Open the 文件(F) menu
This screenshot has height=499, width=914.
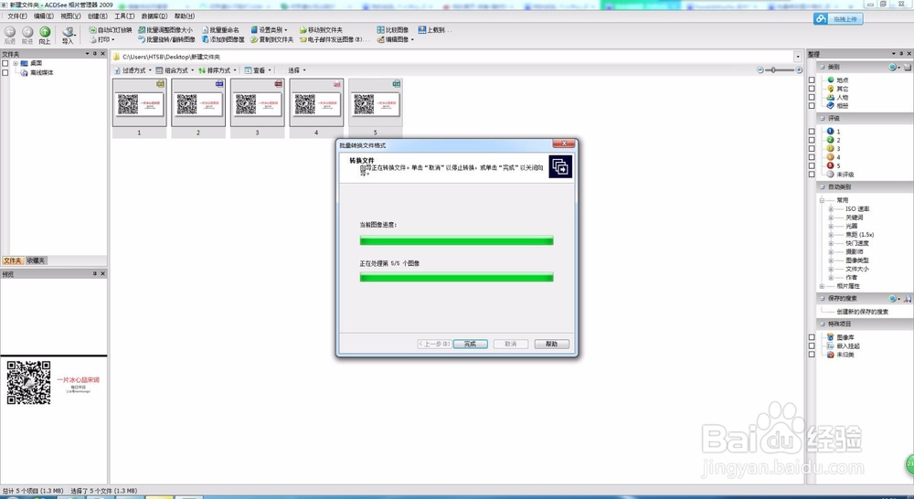click(x=16, y=16)
